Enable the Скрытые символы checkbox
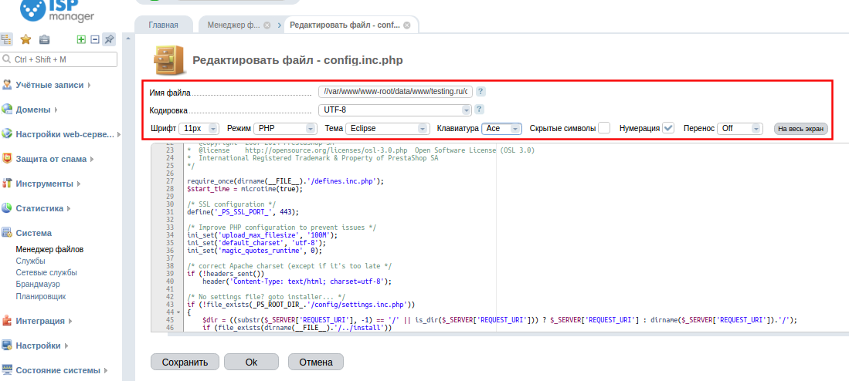 coord(604,128)
